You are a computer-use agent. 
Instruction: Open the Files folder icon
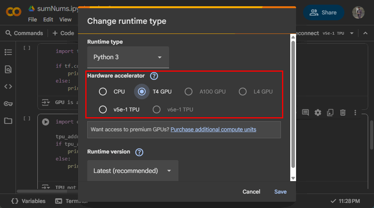[8, 121]
